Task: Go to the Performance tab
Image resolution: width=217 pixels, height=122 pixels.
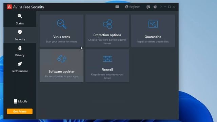Action: tap(20, 67)
